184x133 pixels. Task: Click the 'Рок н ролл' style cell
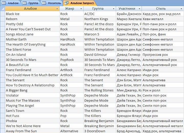coord(163,90)
